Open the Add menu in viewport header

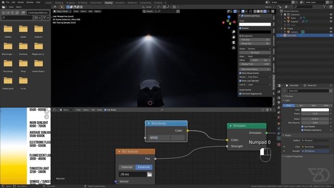(90, 11)
